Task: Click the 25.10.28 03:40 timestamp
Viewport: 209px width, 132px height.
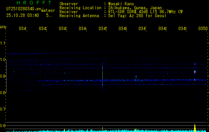Action: (23, 15)
